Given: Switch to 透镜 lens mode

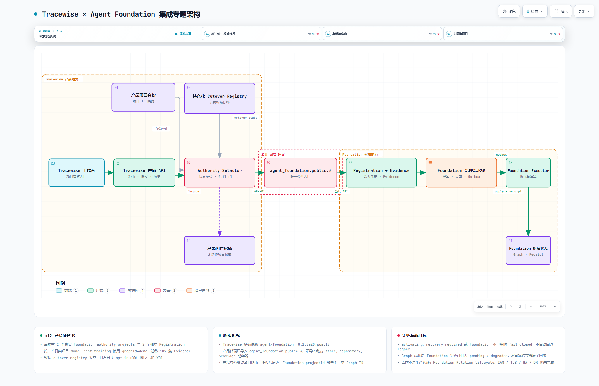Looking at the screenshot, I should tap(500, 307).
